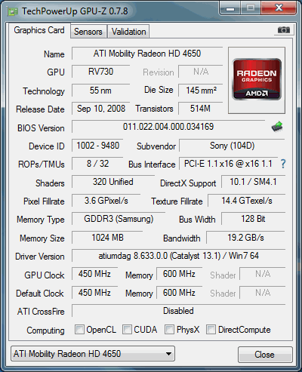
Task: Click the Texture Fillrate field 14.4 GTexel/s
Action: tap(247, 201)
